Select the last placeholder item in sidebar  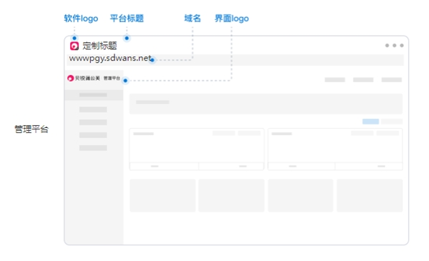[93, 148]
